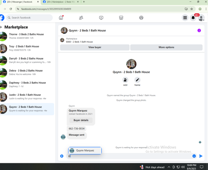Open the taskbar clock and date
The height and width of the screenshot is (170, 208).
tap(191, 167)
